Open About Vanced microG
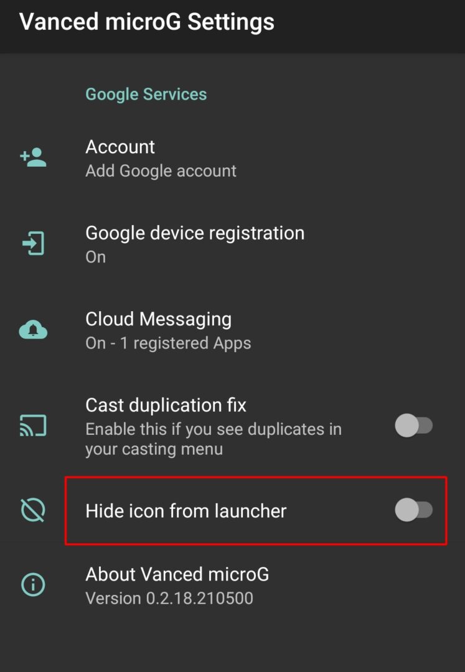 (232, 586)
